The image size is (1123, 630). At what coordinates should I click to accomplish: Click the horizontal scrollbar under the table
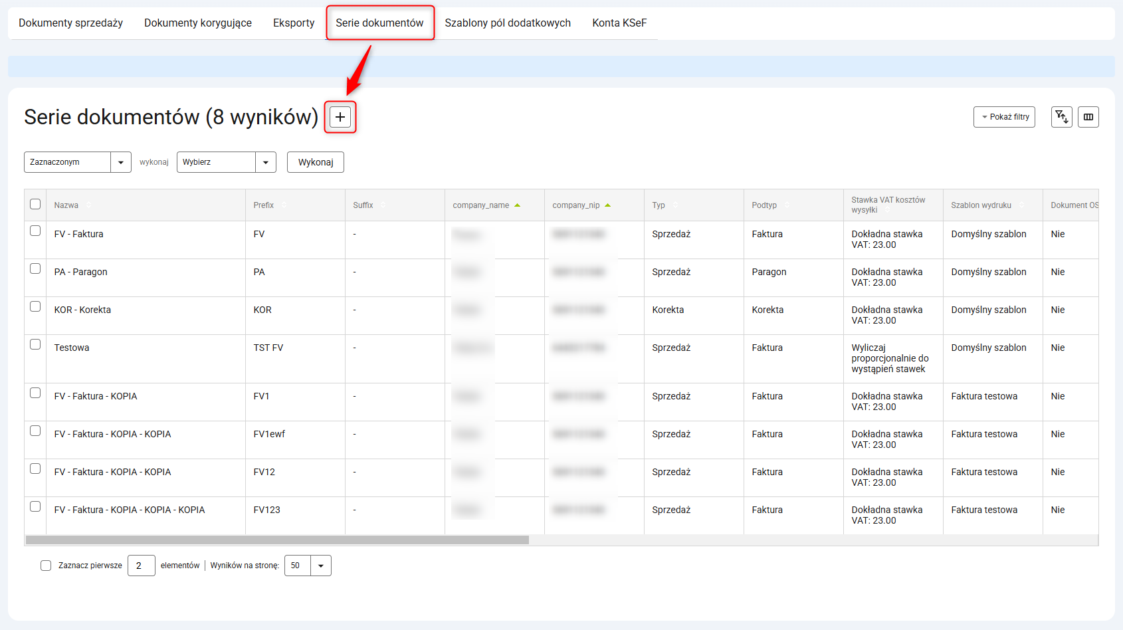277,540
